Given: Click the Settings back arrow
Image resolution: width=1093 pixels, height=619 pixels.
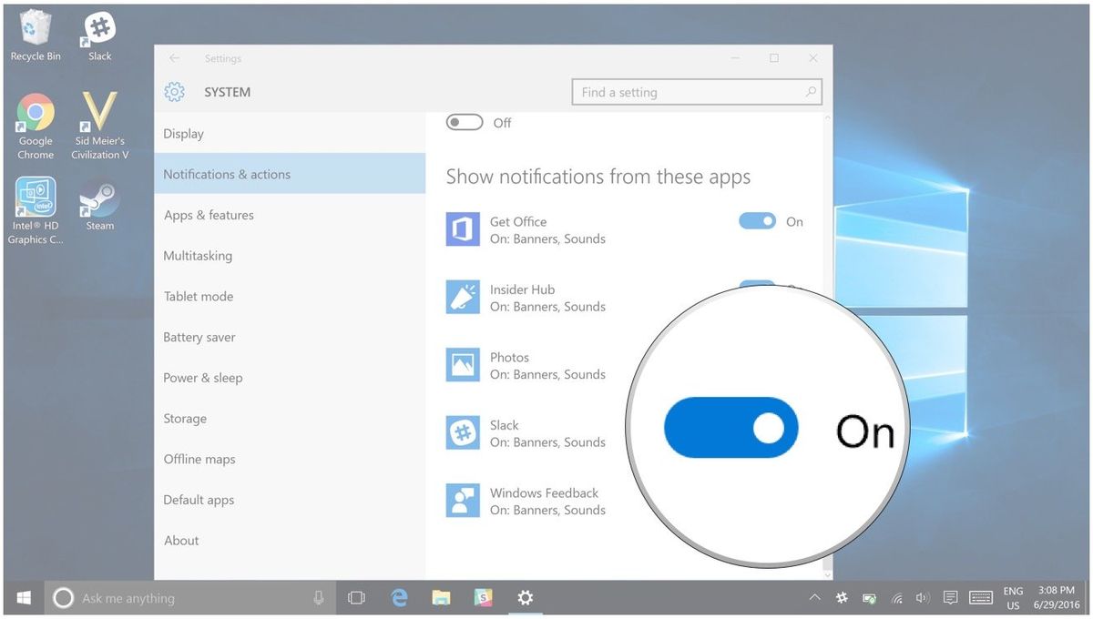Looking at the screenshot, I should pos(174,58).
